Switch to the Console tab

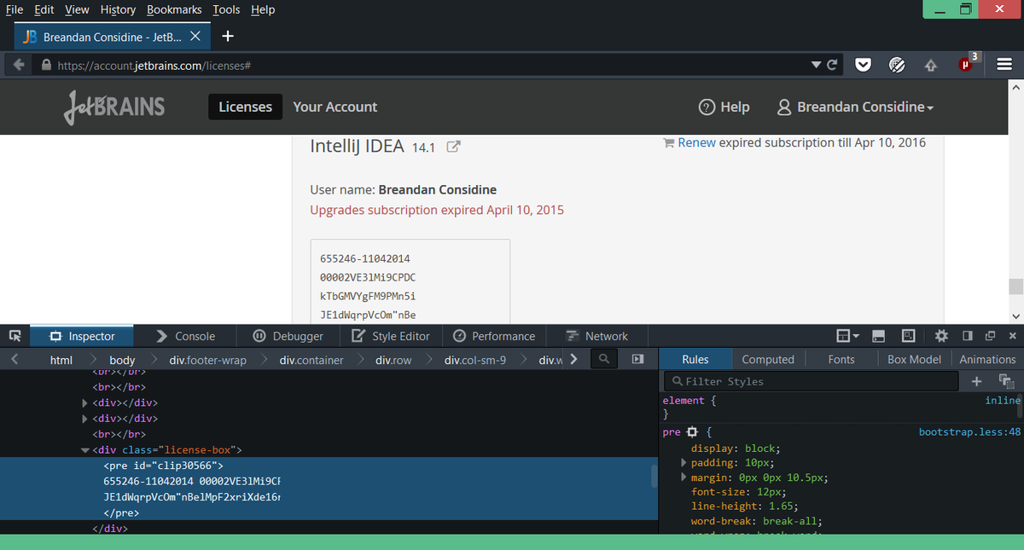185,336
